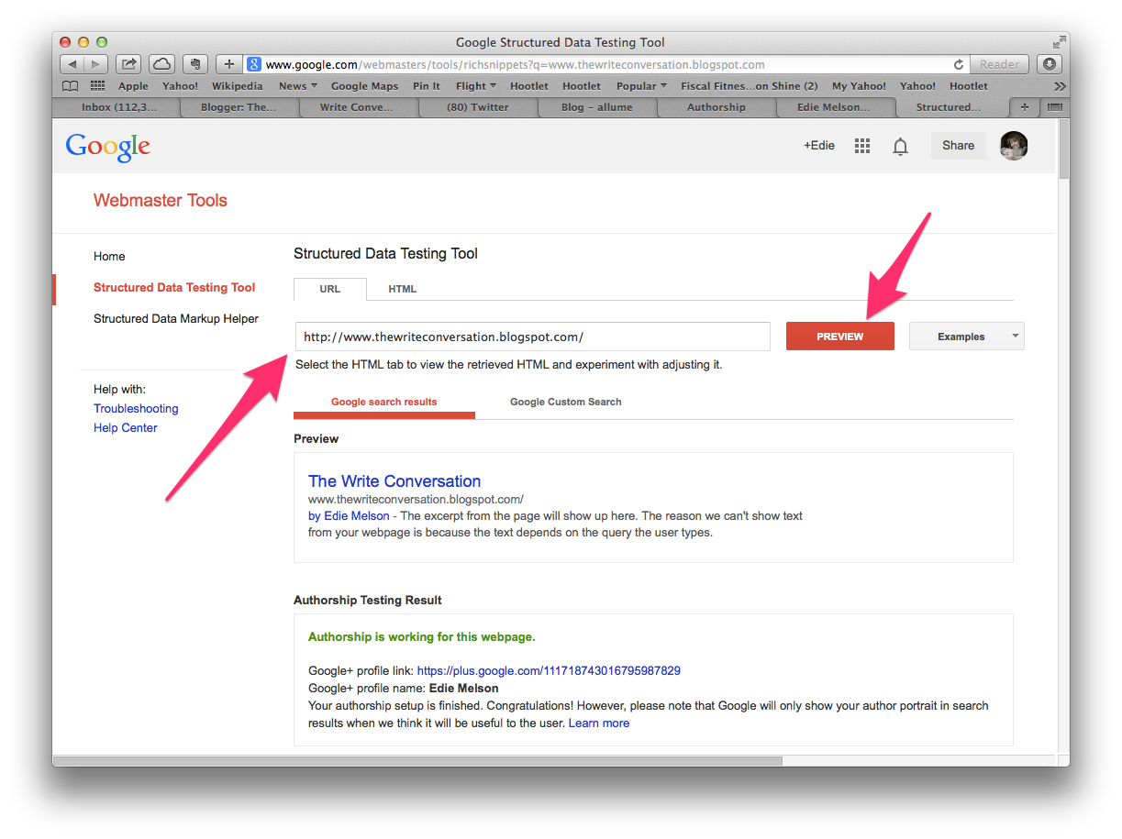Open the Google apps grid icon
This screenshot has height=839, width=1122.
[x=862, y=146]
